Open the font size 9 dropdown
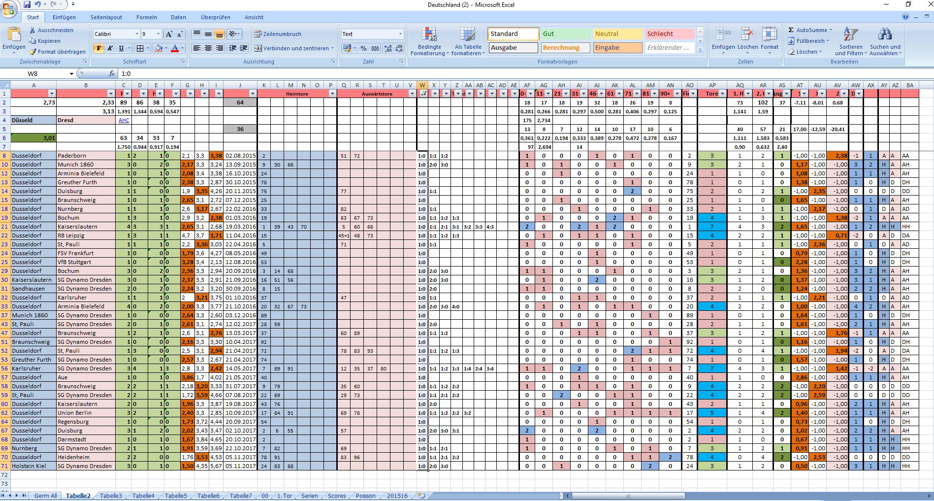The image size is (934, 501). click(x=158, y=34)
